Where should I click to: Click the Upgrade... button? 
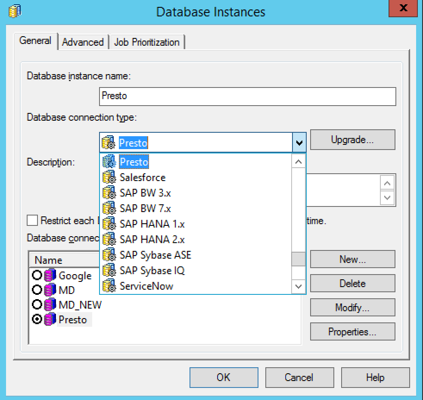click(352, 140)
